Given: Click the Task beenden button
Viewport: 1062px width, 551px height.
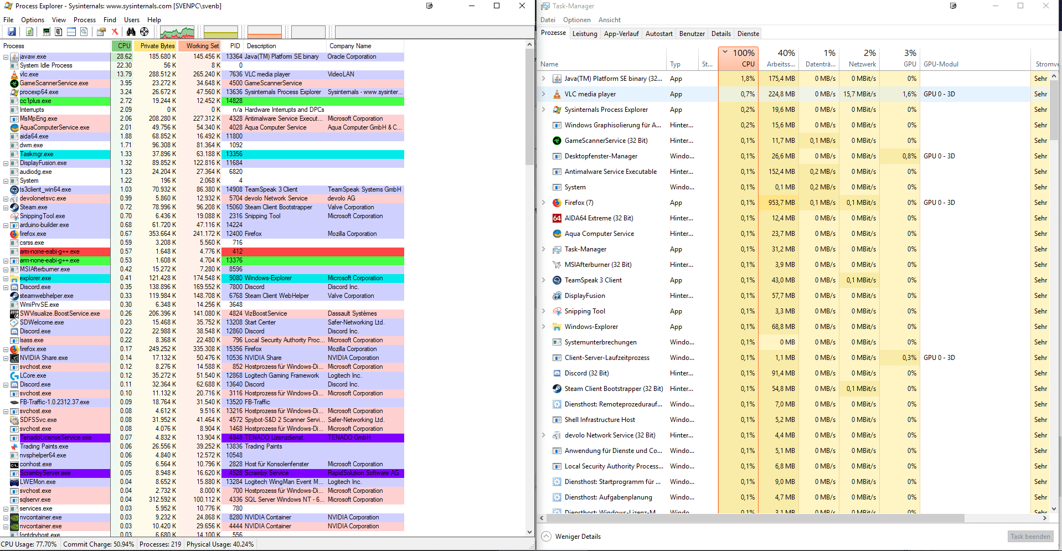Looking at the screenshot, I should (x=1030, y=537).
